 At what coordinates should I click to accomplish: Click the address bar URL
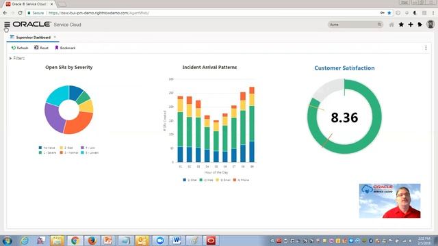[x=99, y=13]
